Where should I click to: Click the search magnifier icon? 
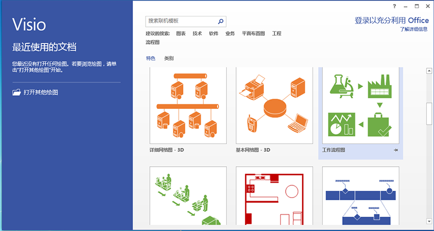click(x=221, y=21)
